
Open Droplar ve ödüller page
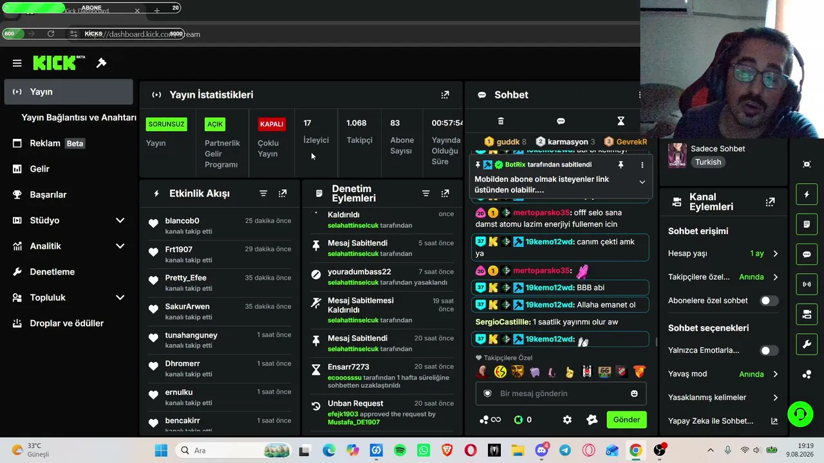(x=68, y=323)
